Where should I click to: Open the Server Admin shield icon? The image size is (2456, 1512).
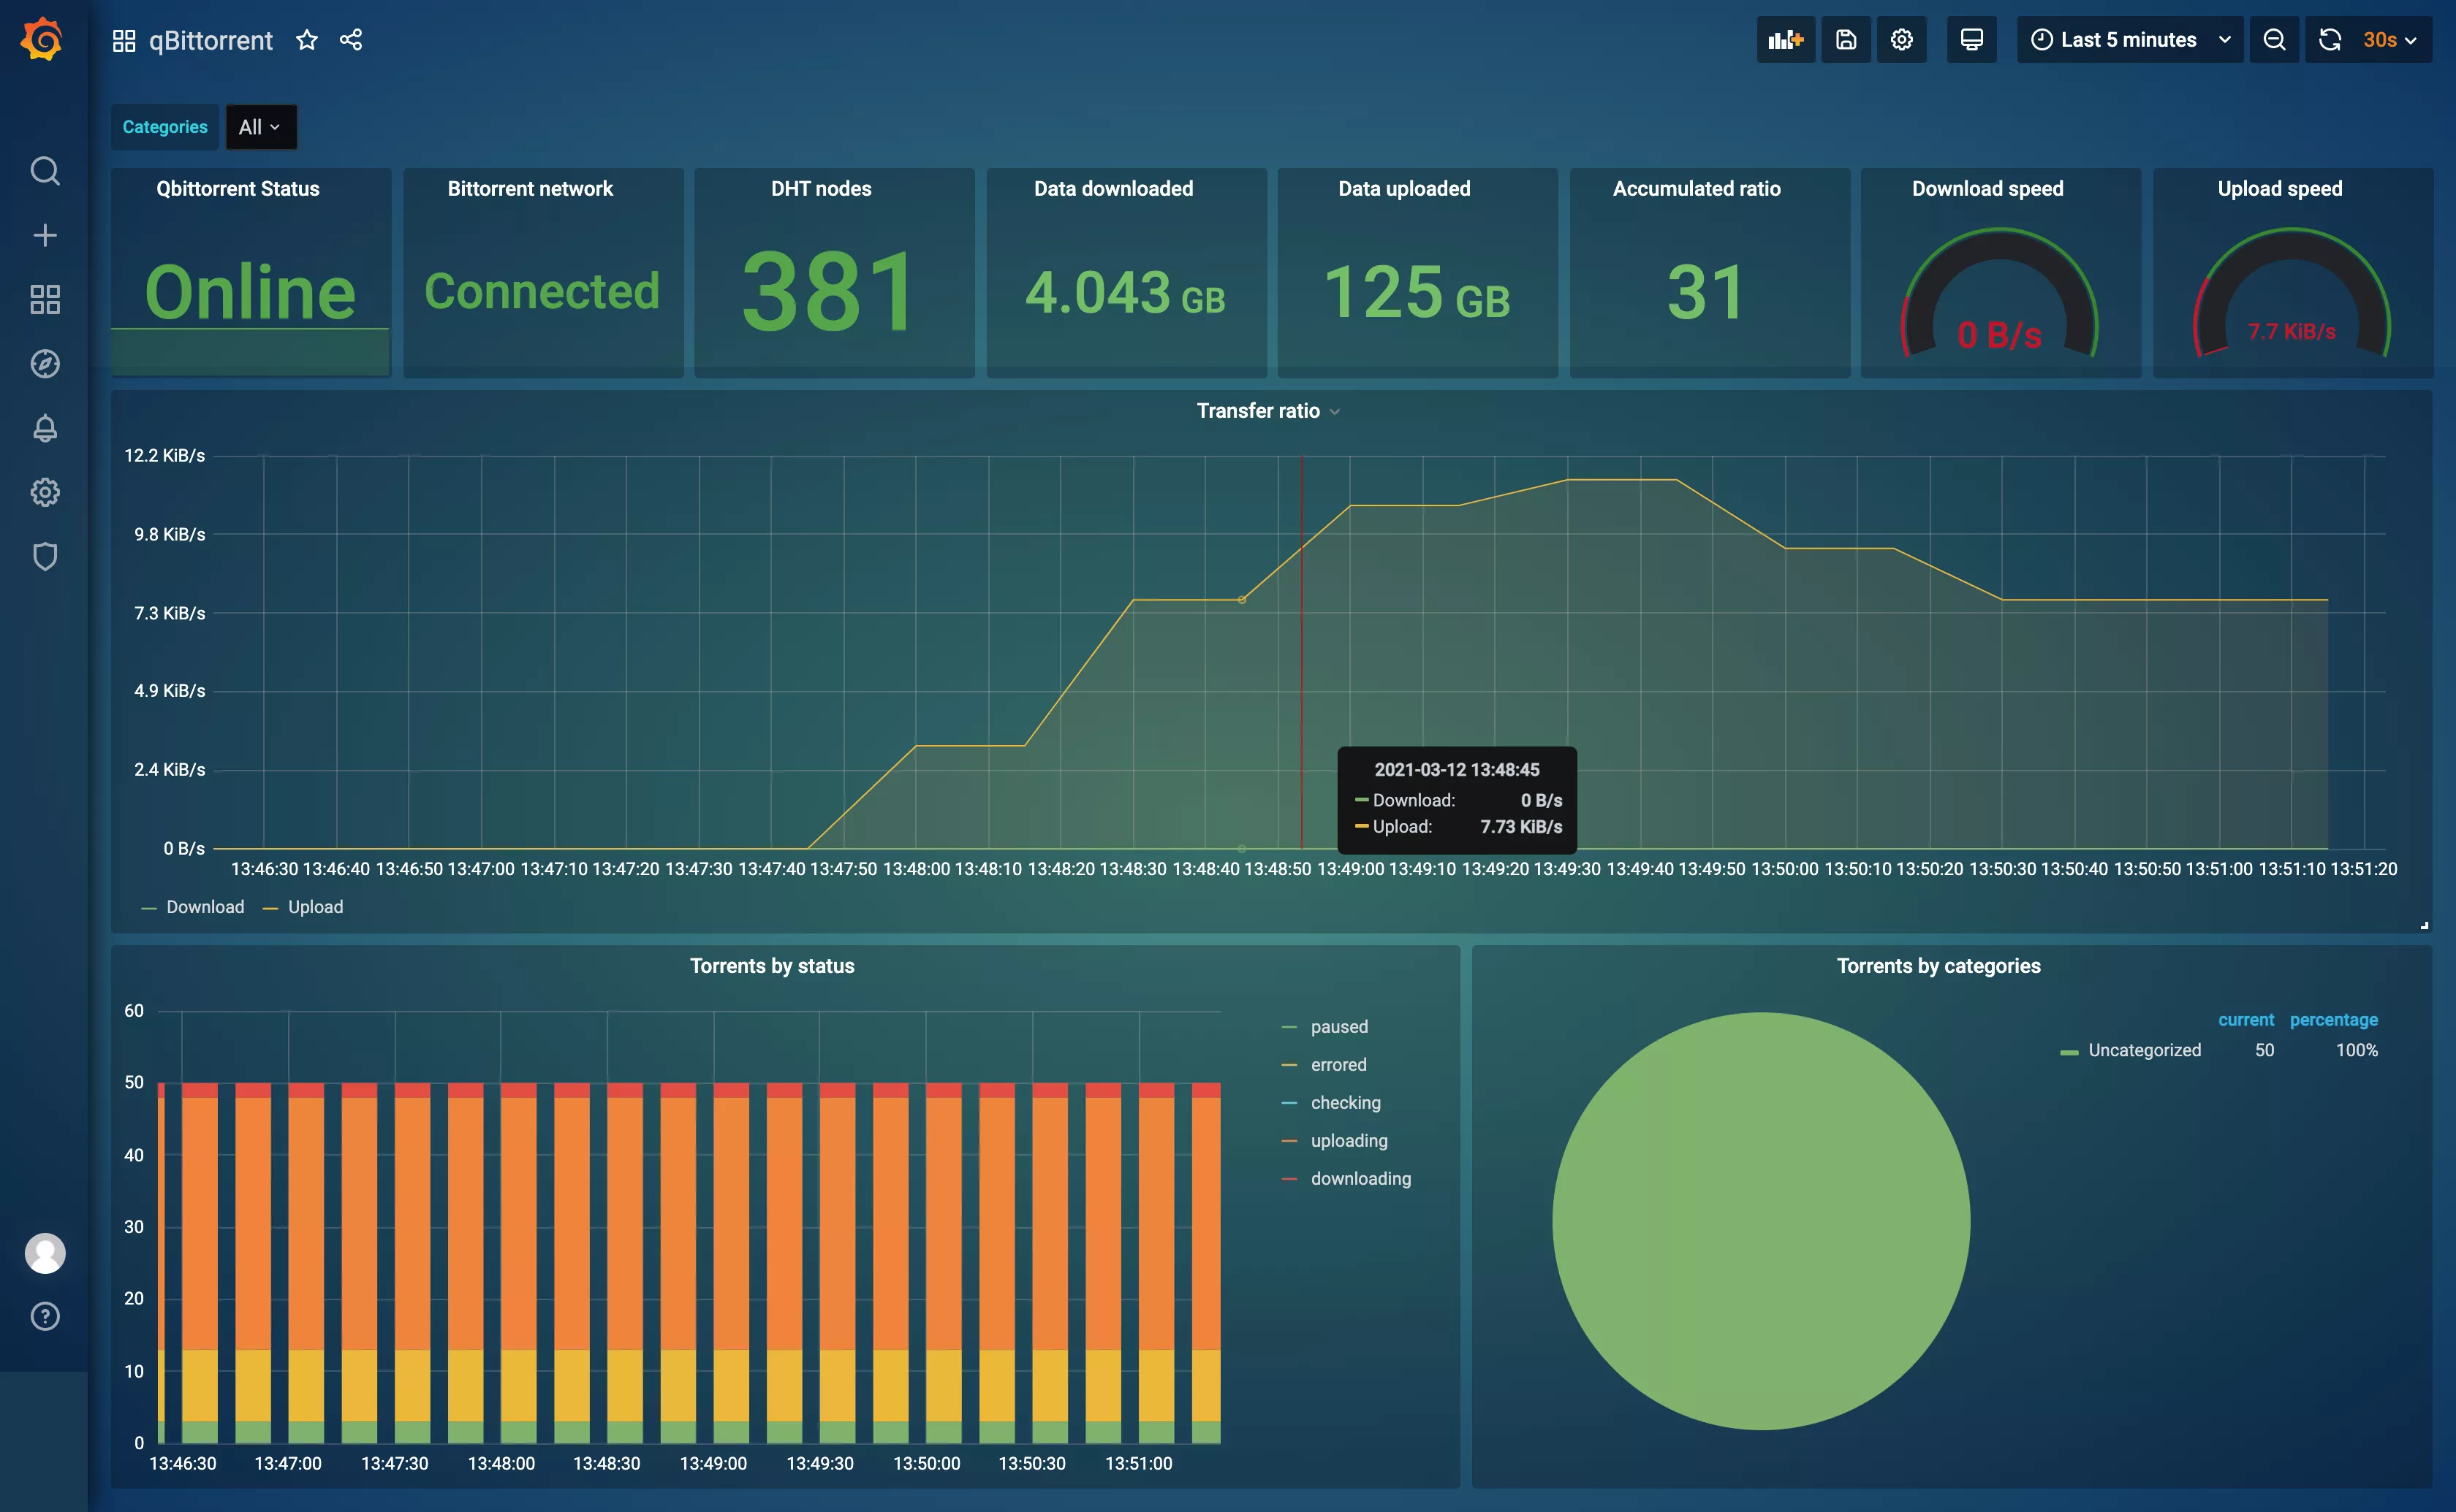click(x=45, y=556)
